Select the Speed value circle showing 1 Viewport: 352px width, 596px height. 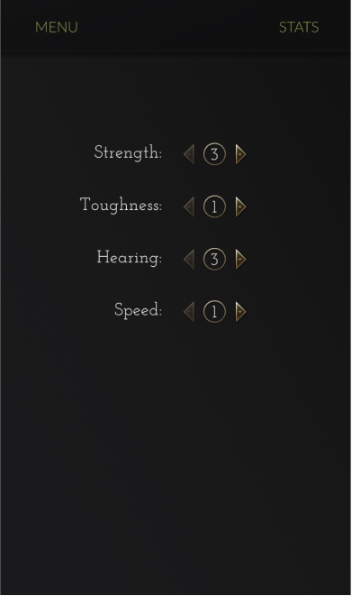tap(214, 312)
